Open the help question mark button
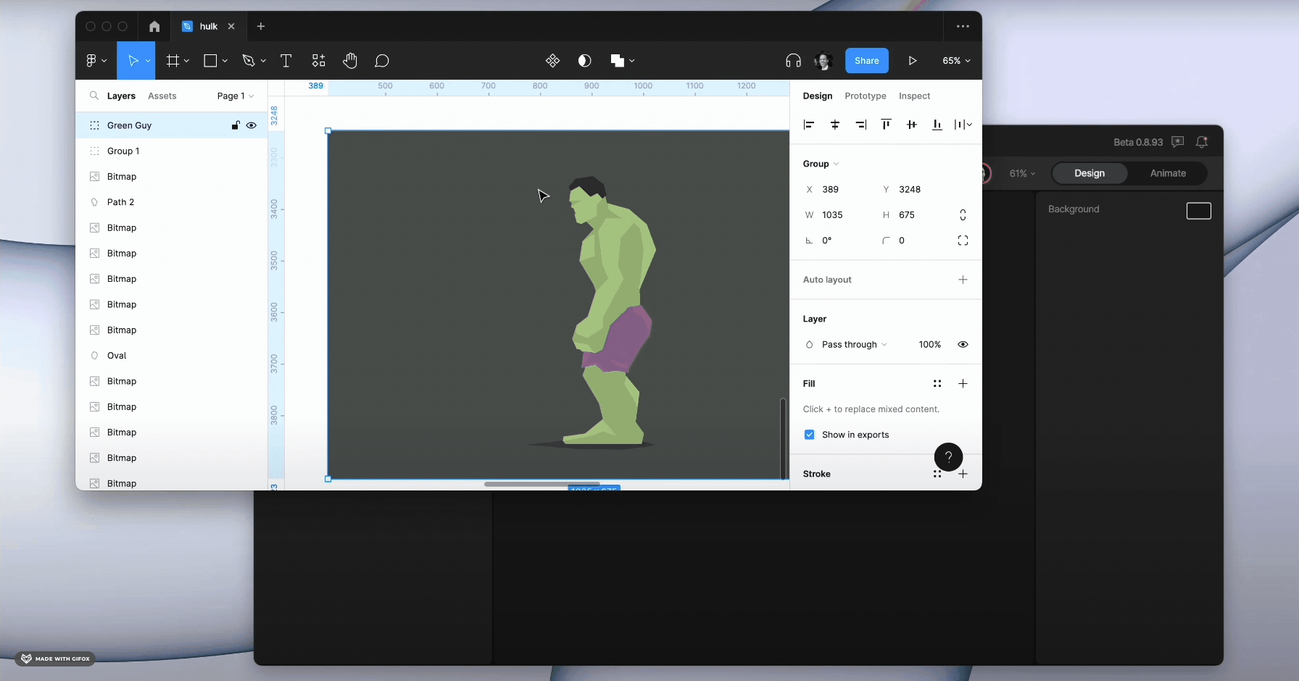The height and width of the screenshot is (681, 1299). coord(948,456)
